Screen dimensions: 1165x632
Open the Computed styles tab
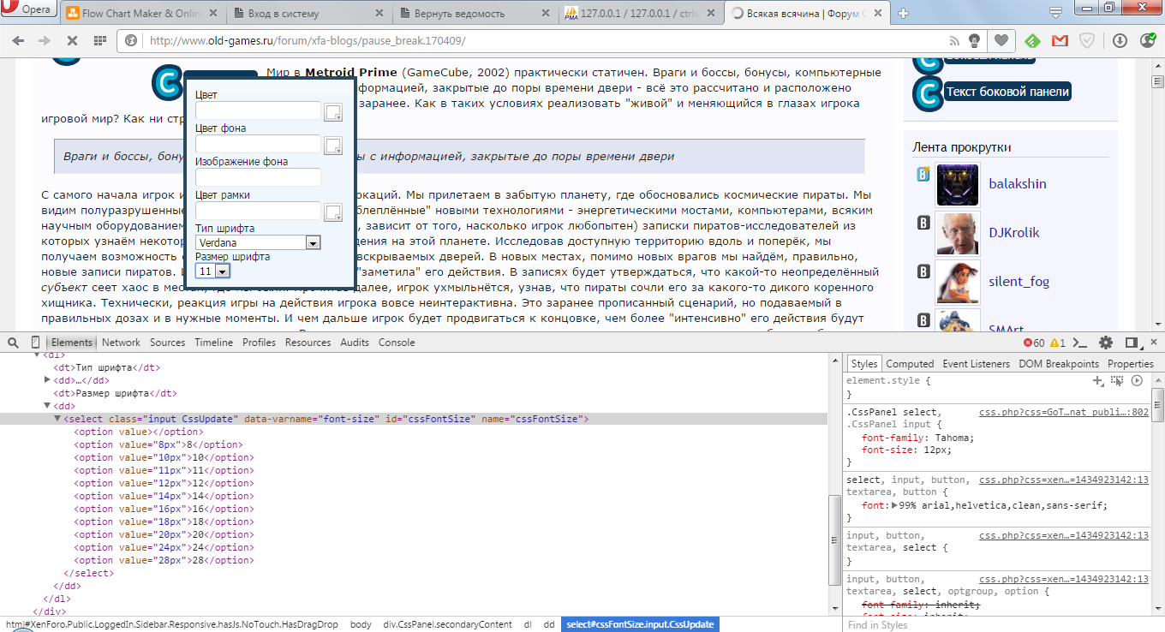tap(910, 364)
